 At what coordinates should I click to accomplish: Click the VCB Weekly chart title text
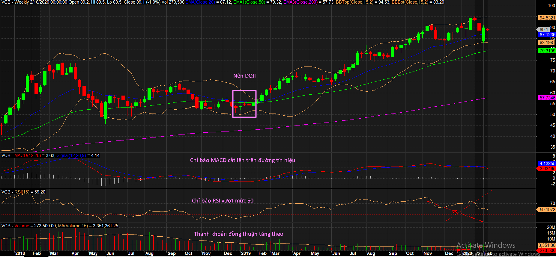[x=92, y=2]
